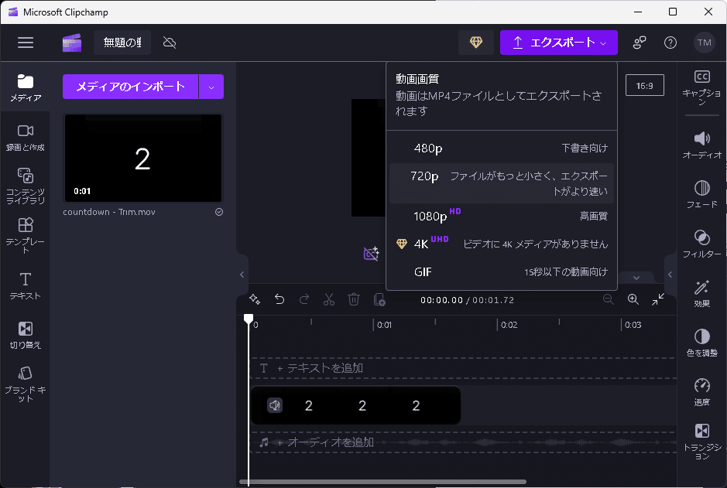Open the help question mark icon

[x=670, y=43]
